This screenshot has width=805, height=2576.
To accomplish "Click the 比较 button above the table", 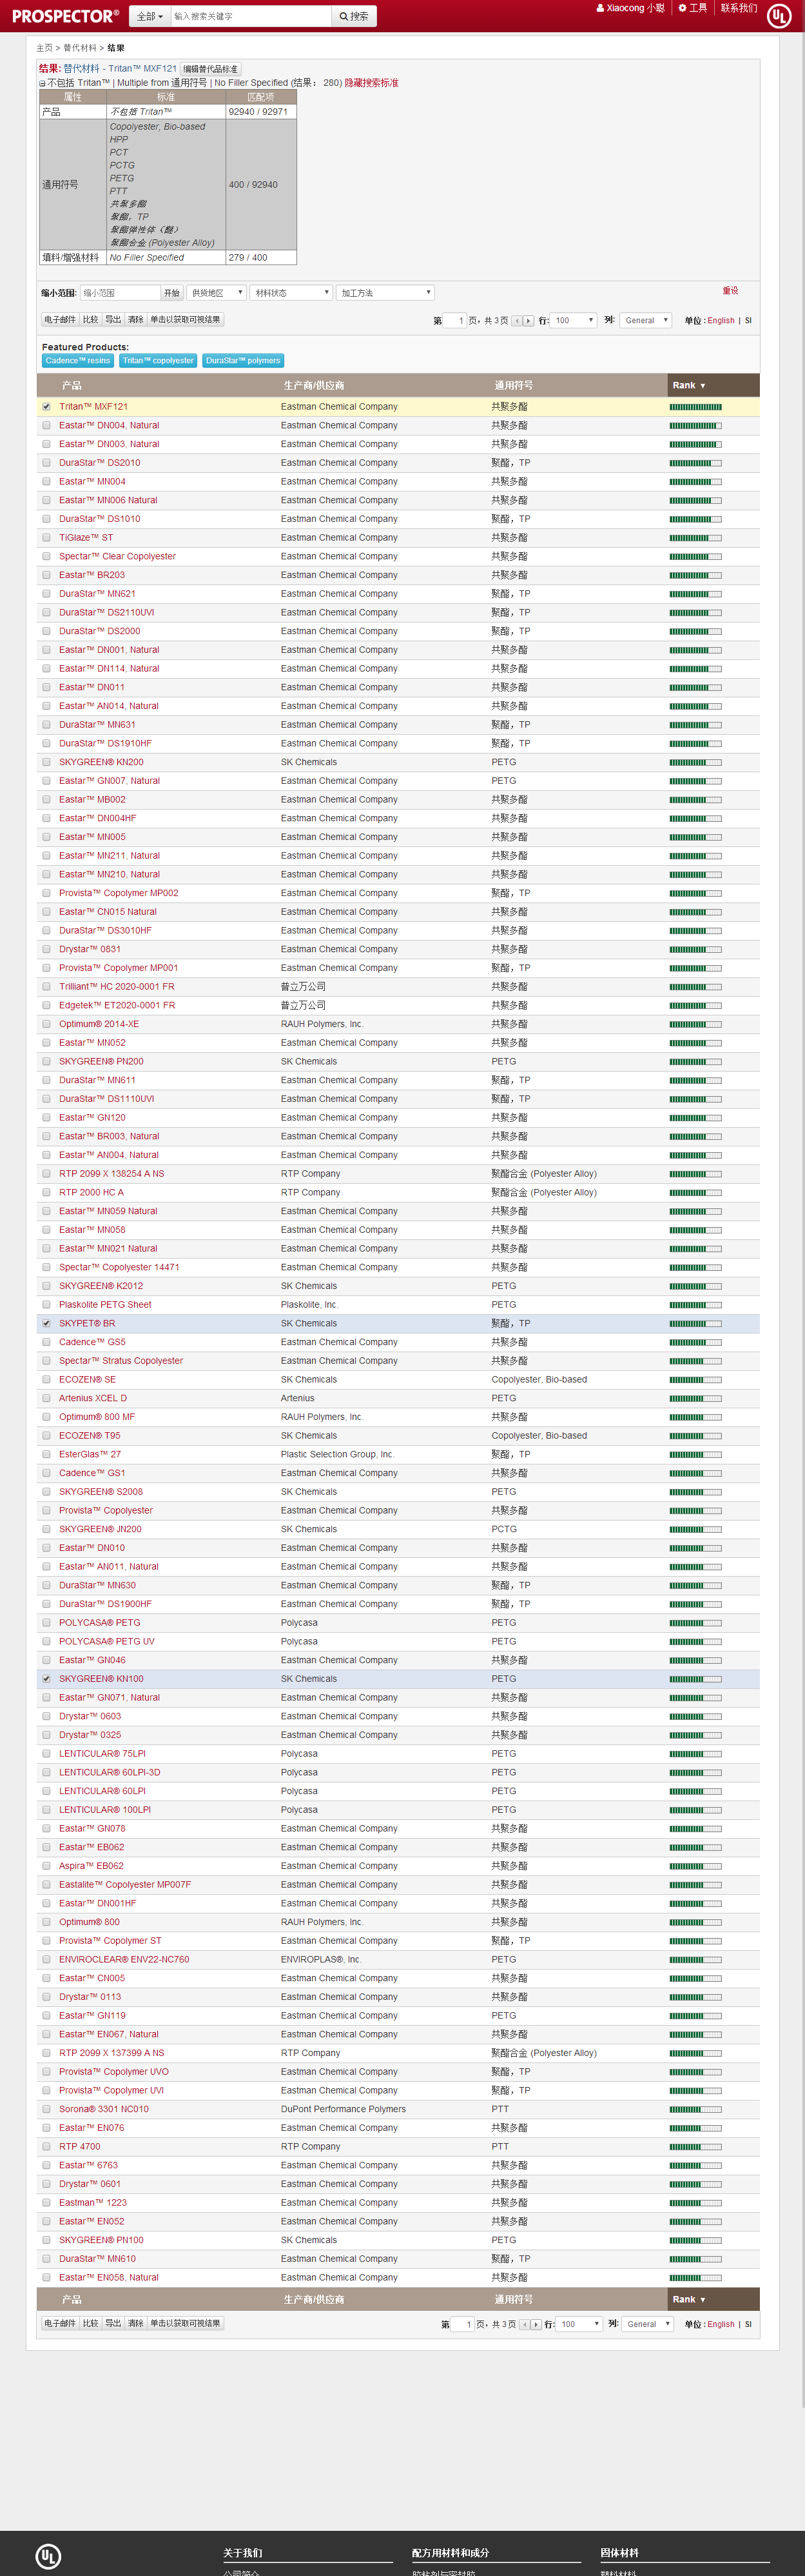I will click(x=91, y=320).
